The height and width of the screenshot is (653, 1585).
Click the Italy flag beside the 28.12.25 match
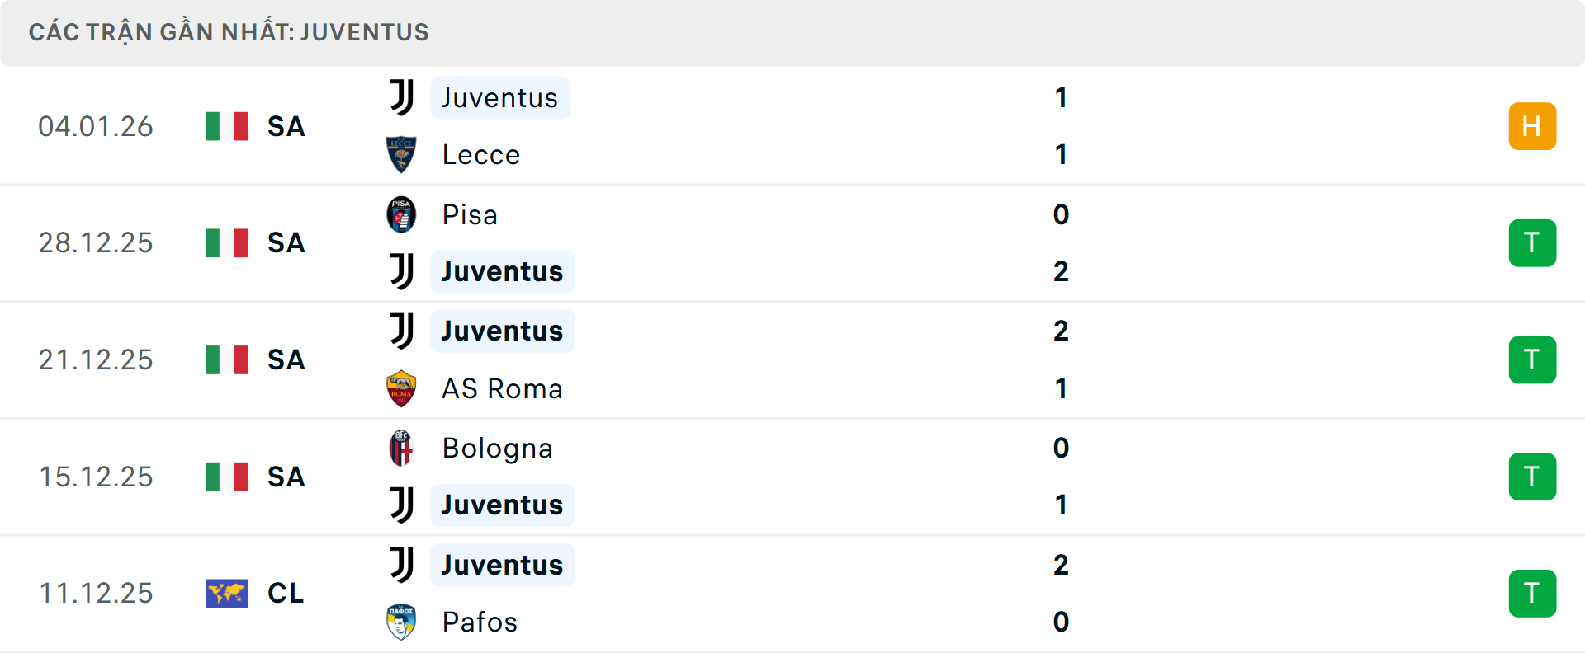click(x=226, y=242)
